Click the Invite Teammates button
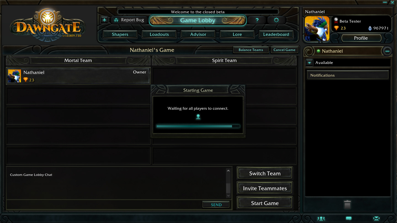Image resolution: width=397 pixels, height=223 pixels. tap(265, 188)
